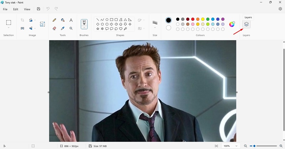Image resolution: width=285 pixels, height=149 pixels.
Task: Expand the Brushes dropdown chevron
Action: point(84,28)
